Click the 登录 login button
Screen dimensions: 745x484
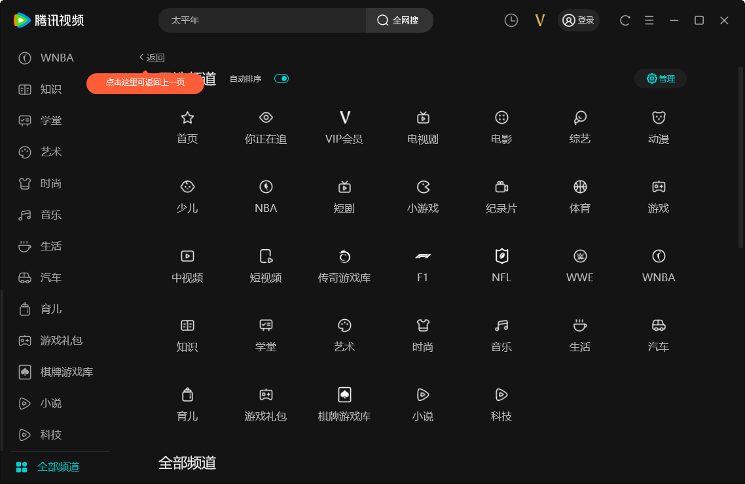pos(578,20)
